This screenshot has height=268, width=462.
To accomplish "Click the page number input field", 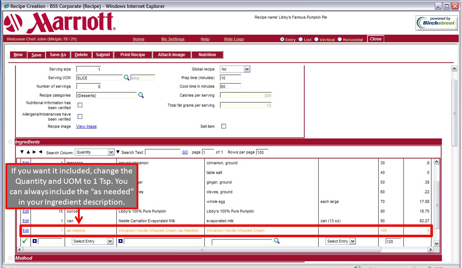I will click(x=208, y=152).
